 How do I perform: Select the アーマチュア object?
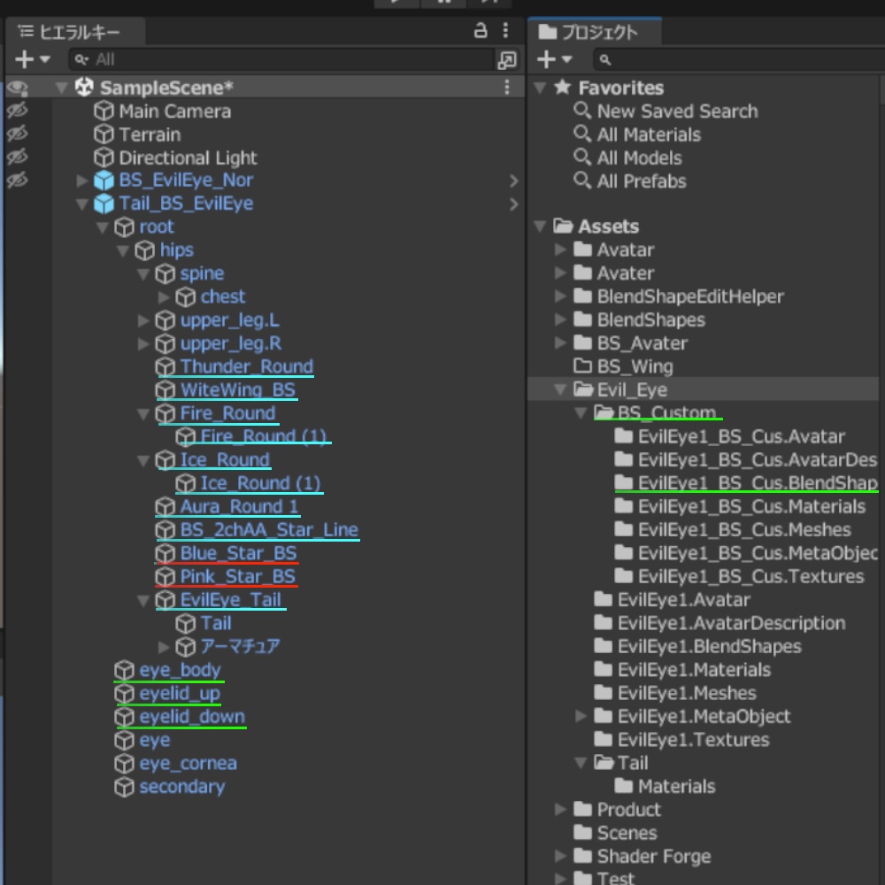240,646
